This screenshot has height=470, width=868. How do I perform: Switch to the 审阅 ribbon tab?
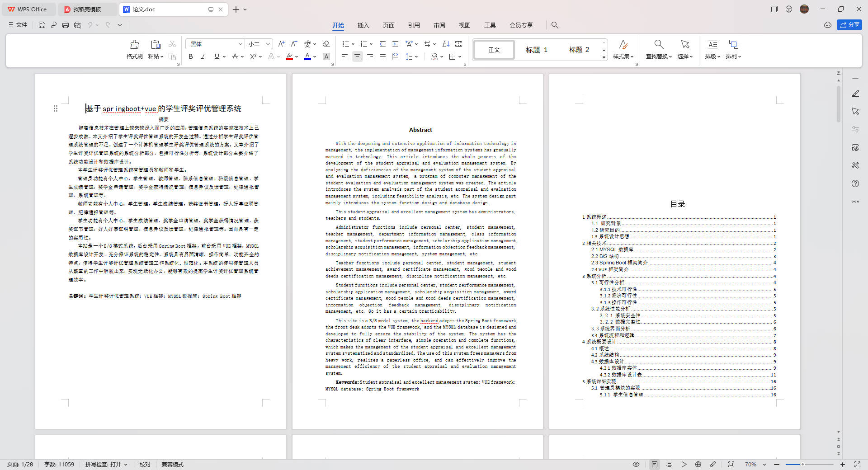(x=439, y=25)
